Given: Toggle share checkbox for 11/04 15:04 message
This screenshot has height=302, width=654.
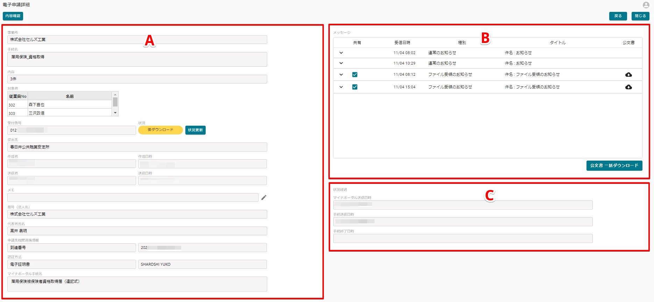Looking at the screenshot, I should [355, 87].
